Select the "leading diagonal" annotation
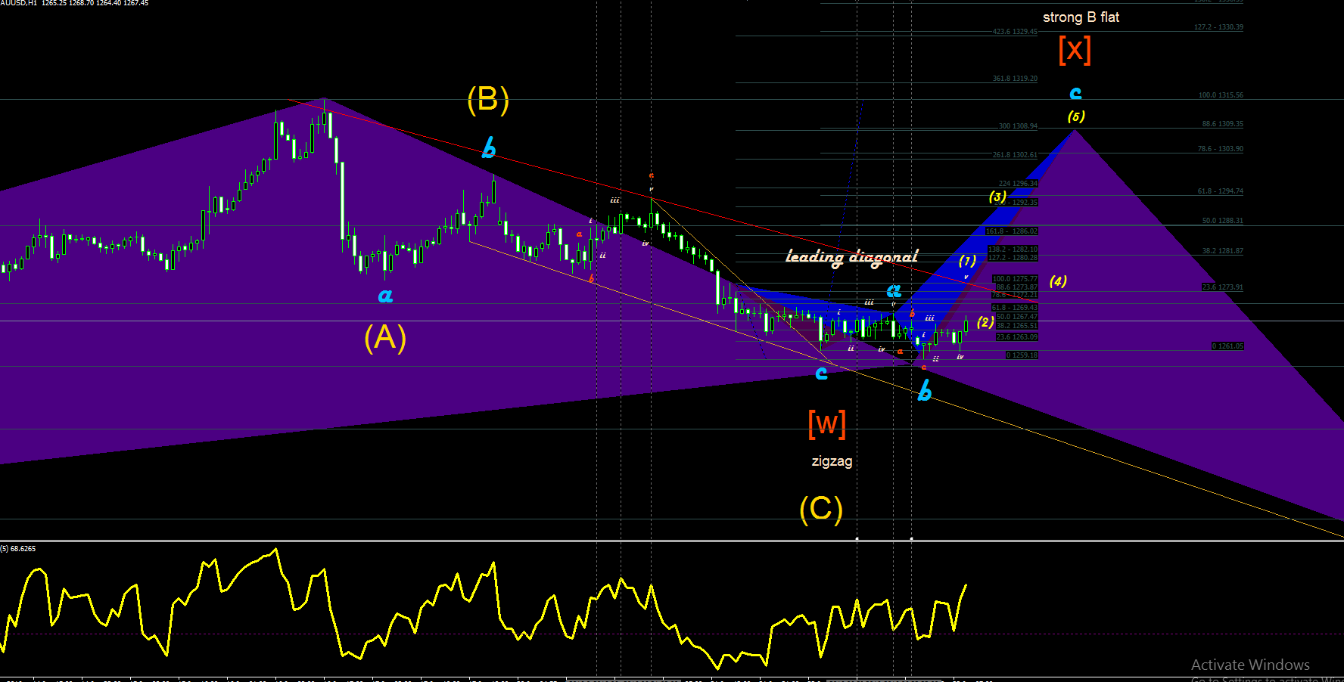Viewport: 1344px width, 682px height. click(851, 257)
